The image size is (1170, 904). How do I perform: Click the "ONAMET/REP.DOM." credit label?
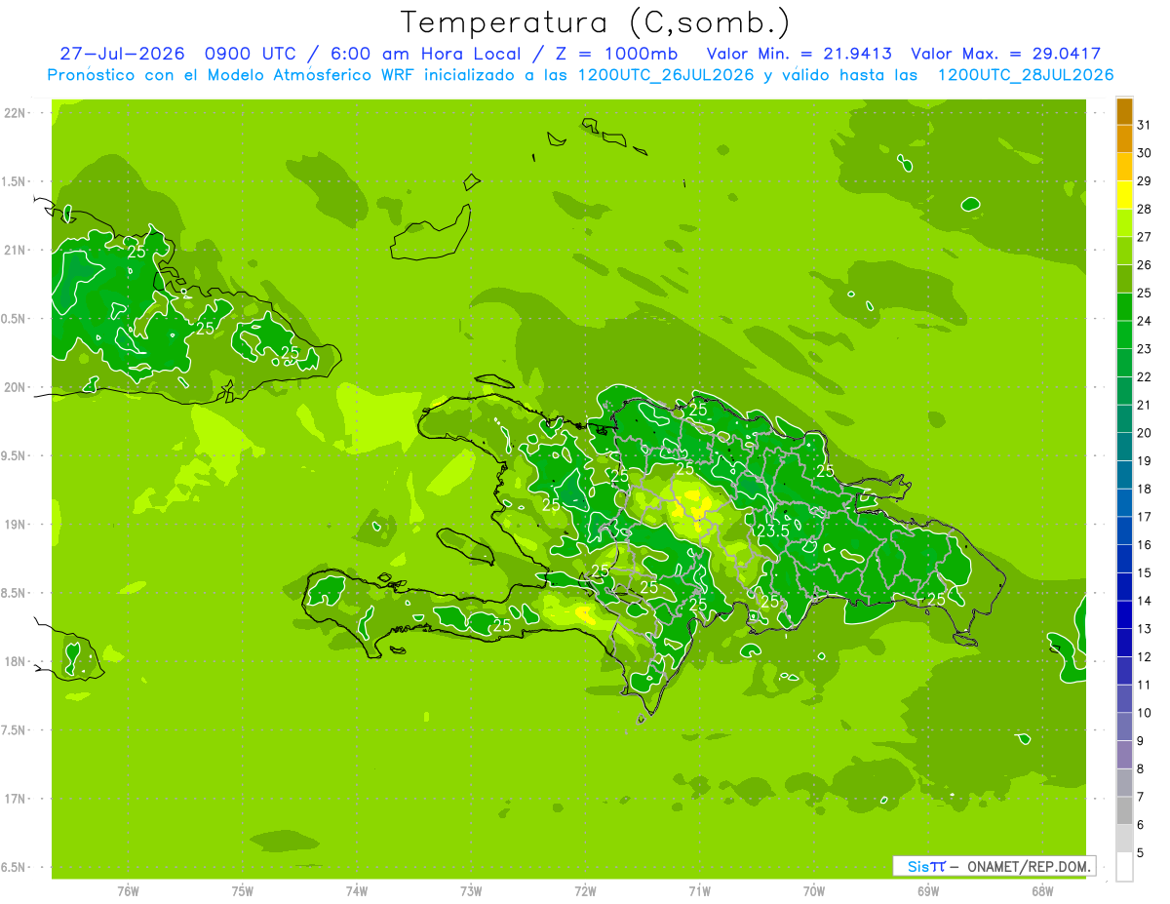click(x=1028, y=866)
